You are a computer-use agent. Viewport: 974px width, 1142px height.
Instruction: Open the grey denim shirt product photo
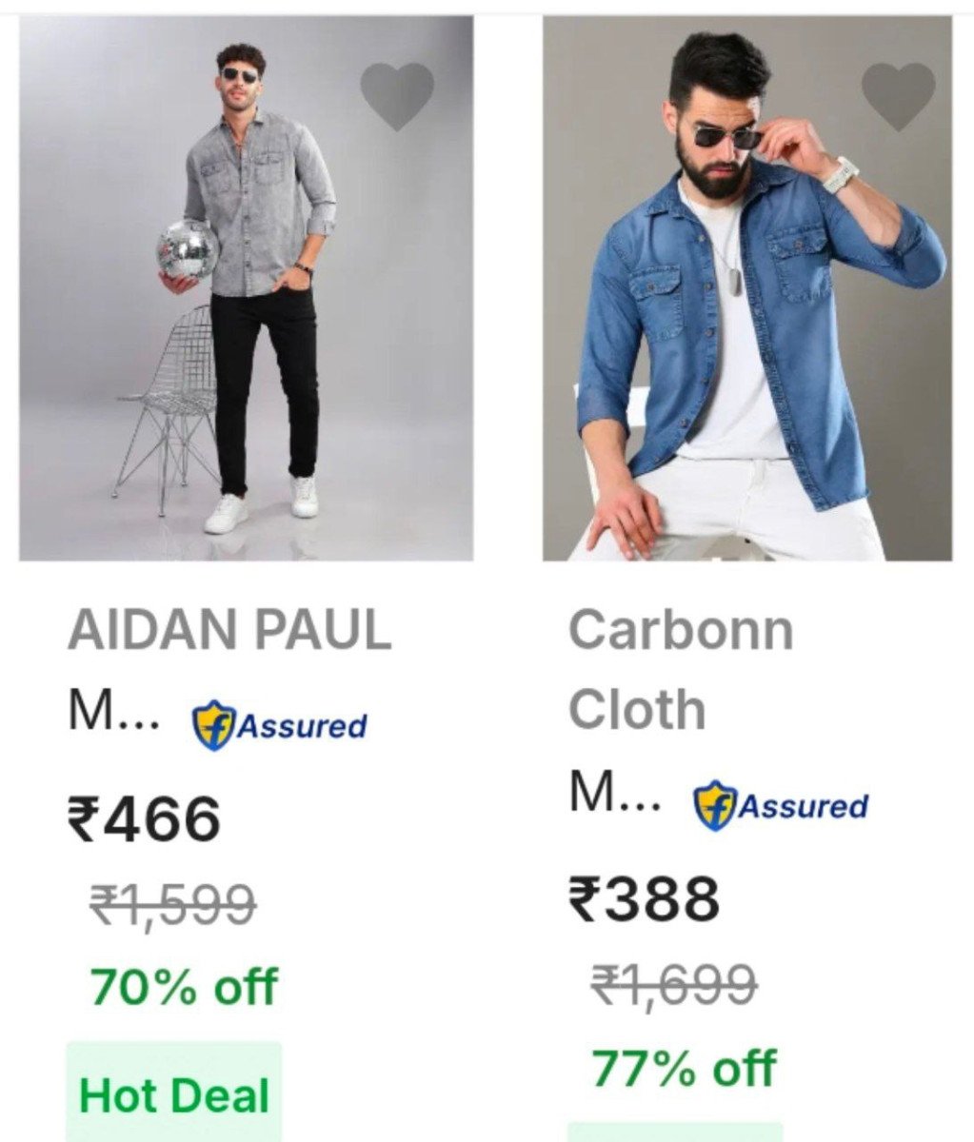pyautogui.click(x=247, y=288)
